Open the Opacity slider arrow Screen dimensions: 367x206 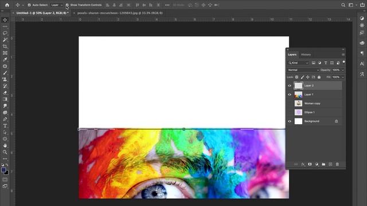[343, 70]
